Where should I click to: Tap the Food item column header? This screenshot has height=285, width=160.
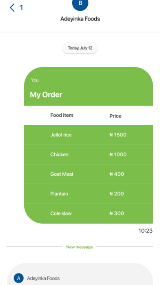pyautogui.click(x=62, y=115)
